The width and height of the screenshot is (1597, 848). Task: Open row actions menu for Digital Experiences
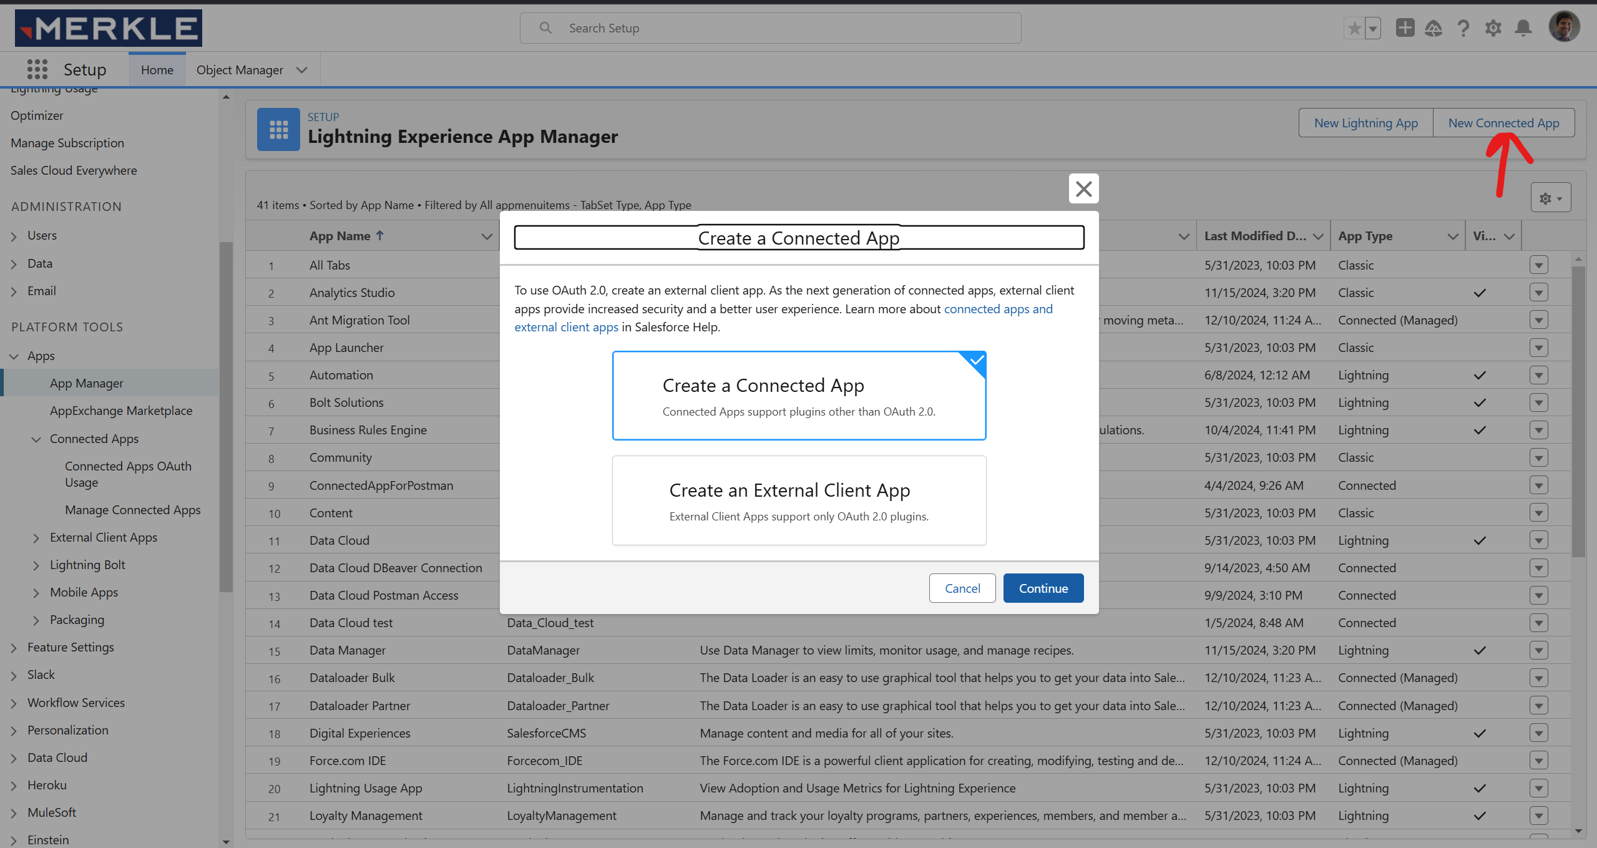(x=1539, y=733)
